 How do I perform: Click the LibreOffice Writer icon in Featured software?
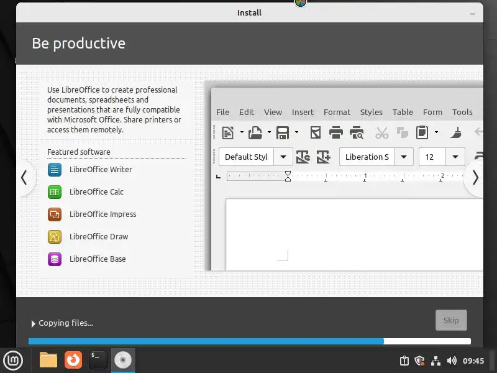(x=55, y=170)
